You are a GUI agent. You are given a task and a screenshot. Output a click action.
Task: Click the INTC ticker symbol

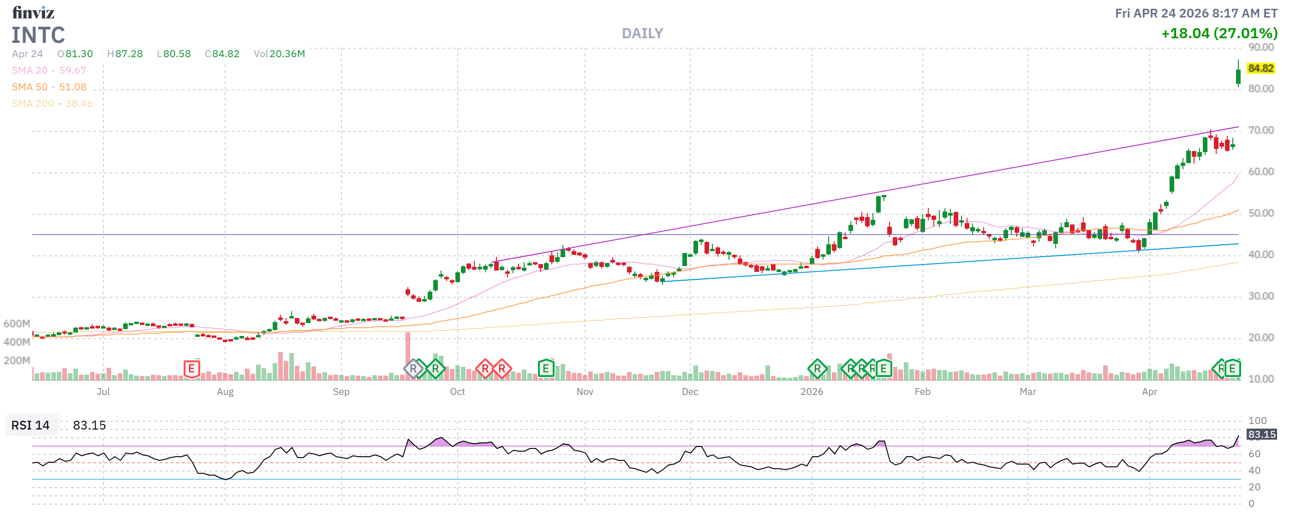38,35
